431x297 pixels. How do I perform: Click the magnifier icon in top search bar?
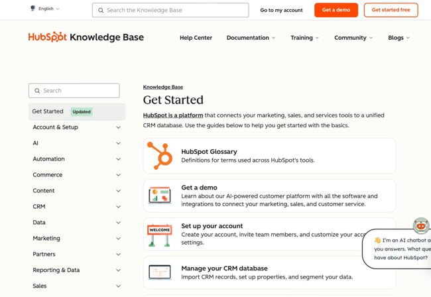click(101, 10)
